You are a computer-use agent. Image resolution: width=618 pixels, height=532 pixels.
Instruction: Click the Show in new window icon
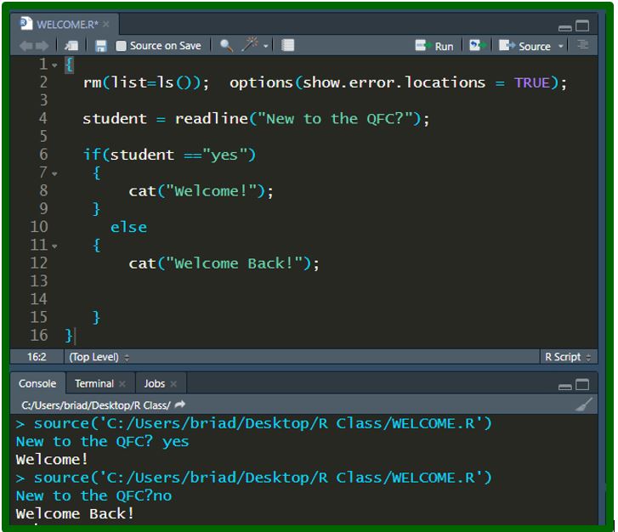coord(72,46)
